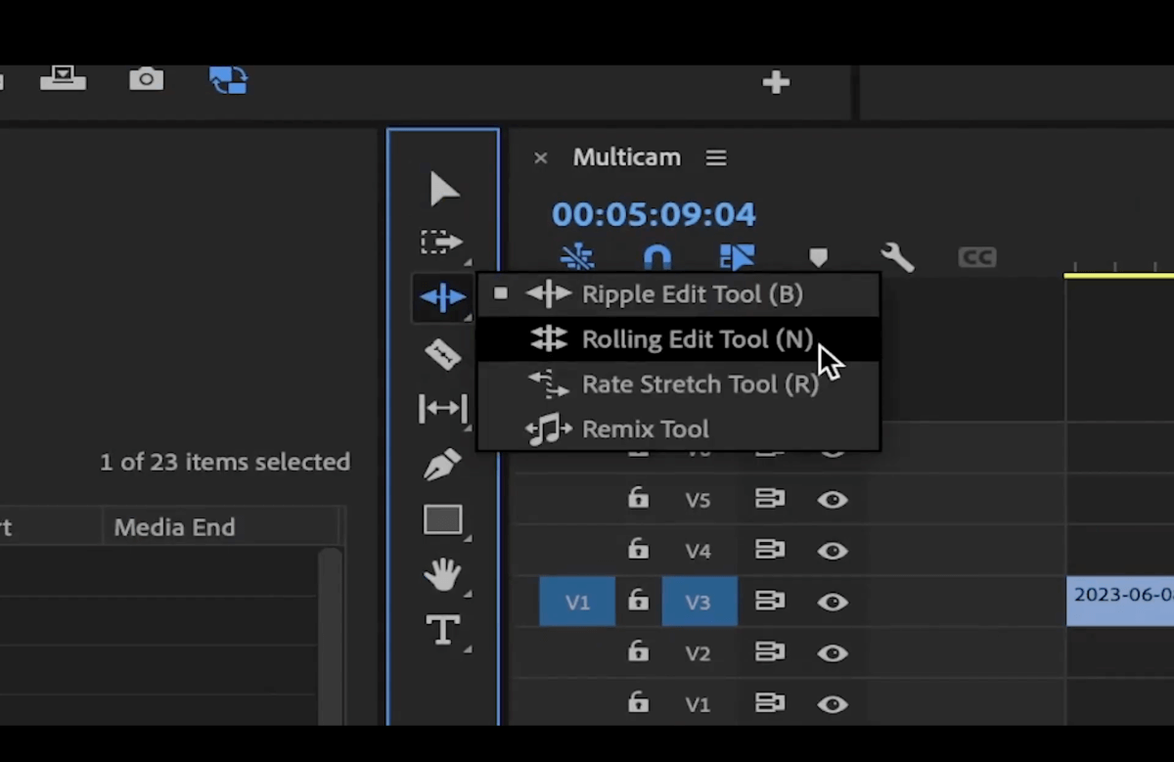Toggle lock on track V1
The width and height of the screenshot is (1174, 762).
638,702
